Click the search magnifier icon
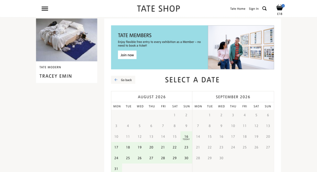Screen dimensions: 317x172 [x=264, y=8]
